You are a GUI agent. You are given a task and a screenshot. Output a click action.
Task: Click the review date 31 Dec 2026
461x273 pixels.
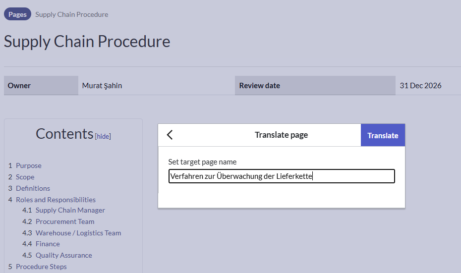click(420, 85)
